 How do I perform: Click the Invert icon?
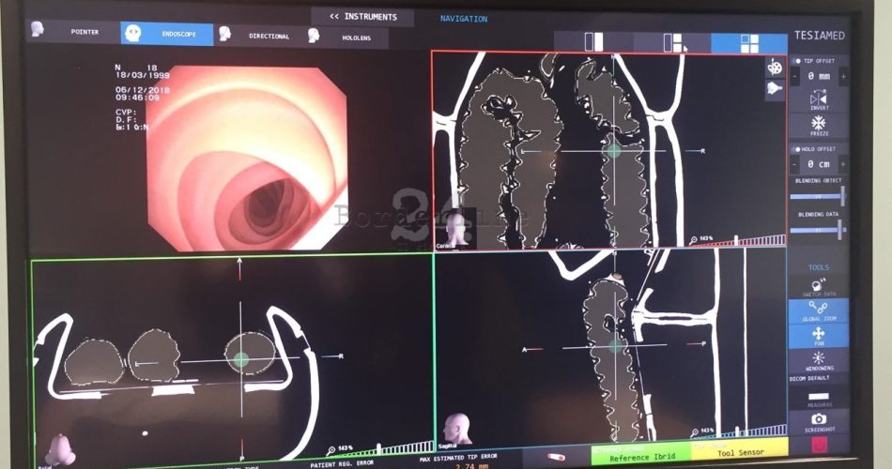[819, 99]
